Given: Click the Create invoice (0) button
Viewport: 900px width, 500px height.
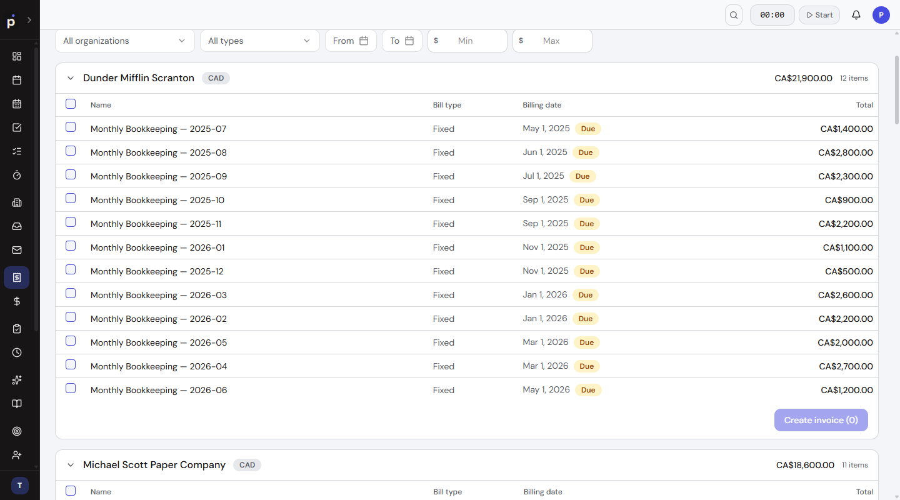Looking at the screenshot, I should coord(821,420).
